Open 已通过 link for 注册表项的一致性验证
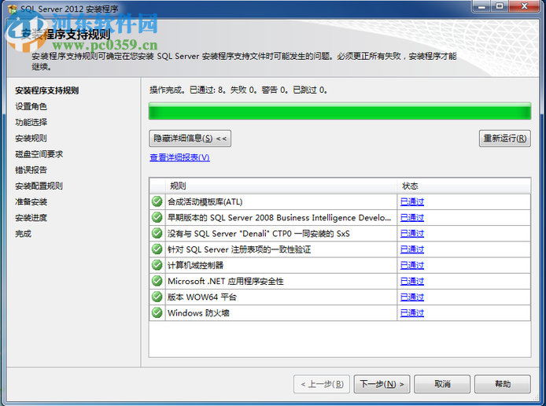This screenshot has height=406, width=546. (412, 249)
